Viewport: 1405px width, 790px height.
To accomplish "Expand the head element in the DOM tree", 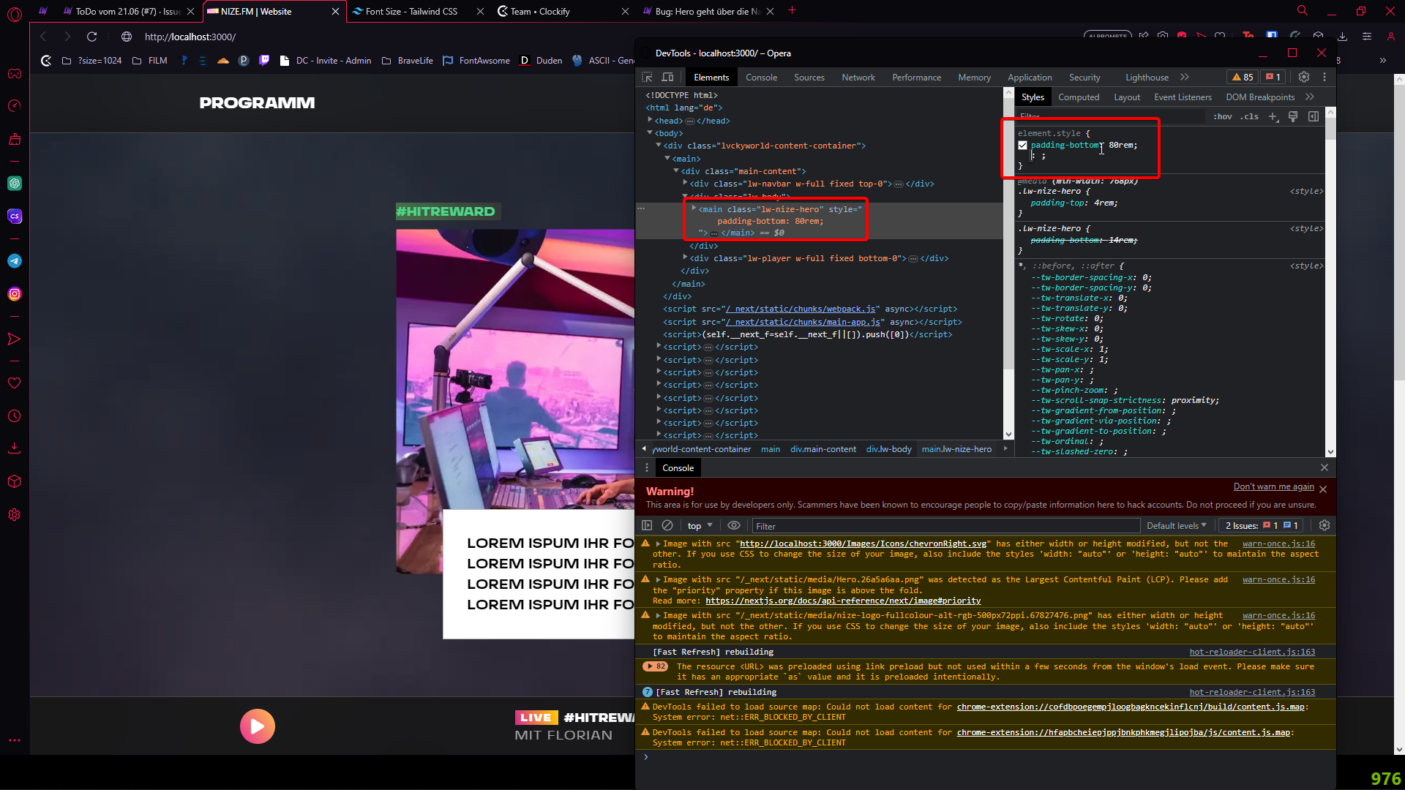I will point(650,121).
